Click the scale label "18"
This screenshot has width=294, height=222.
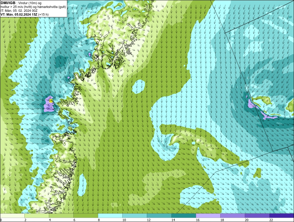(222, 220)
